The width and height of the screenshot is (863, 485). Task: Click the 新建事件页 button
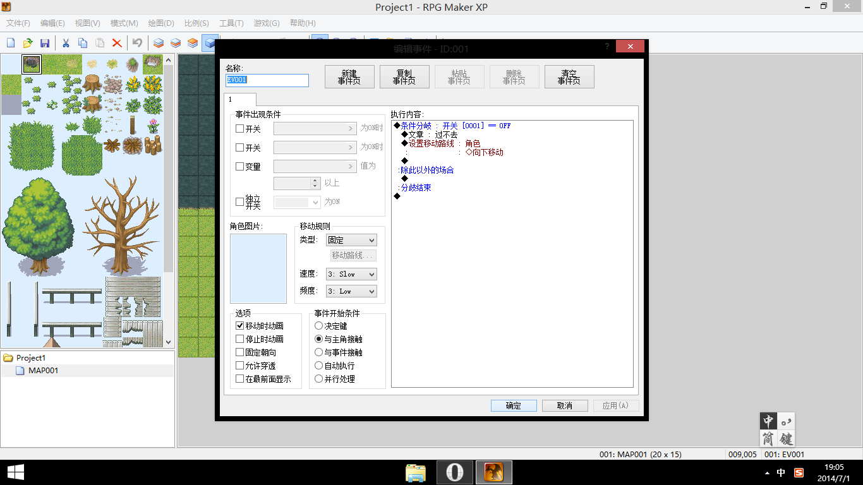(x=349, y=77)
